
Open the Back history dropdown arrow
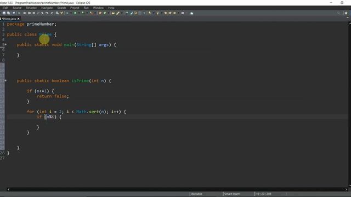pos(178,13)
